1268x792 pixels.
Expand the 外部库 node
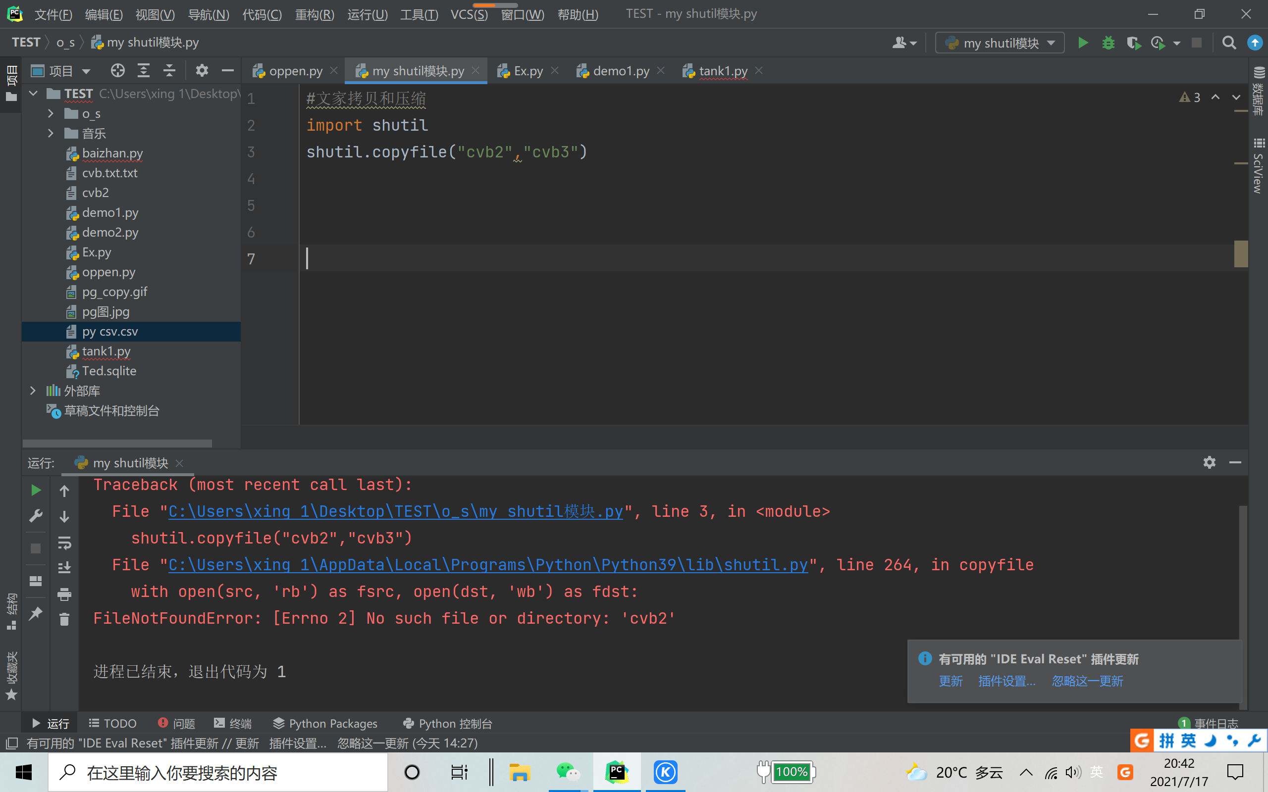tap(33, 390)
